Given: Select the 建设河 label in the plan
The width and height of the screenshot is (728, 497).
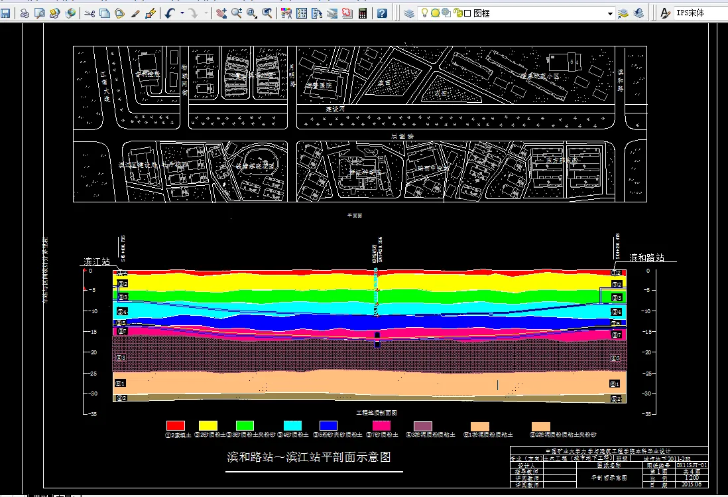Looking at the screenshot, I should (335, 109).
